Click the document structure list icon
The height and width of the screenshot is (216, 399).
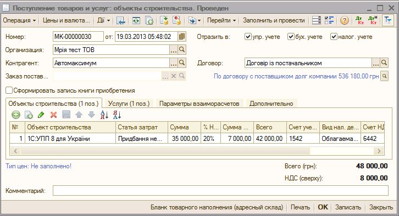click(x=317, y=20)
